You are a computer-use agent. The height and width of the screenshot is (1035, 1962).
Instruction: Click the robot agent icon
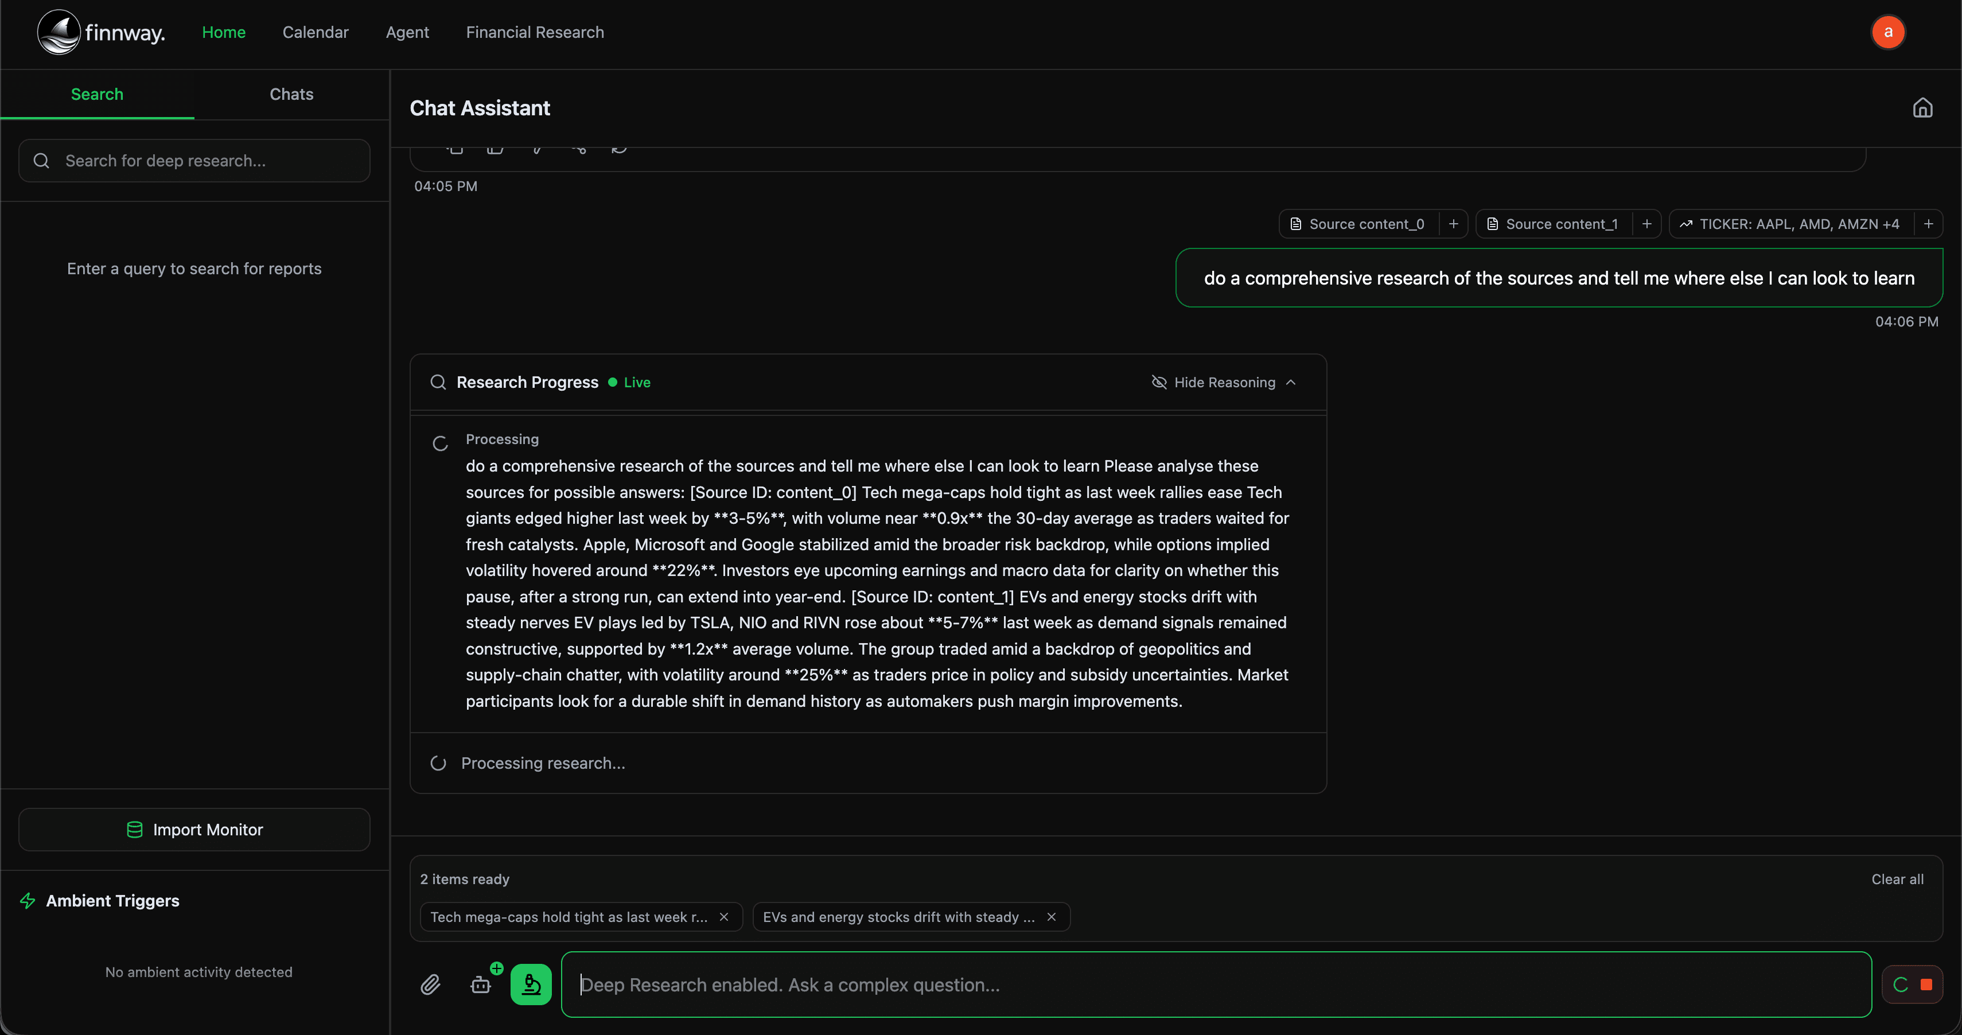pos(481,985)
